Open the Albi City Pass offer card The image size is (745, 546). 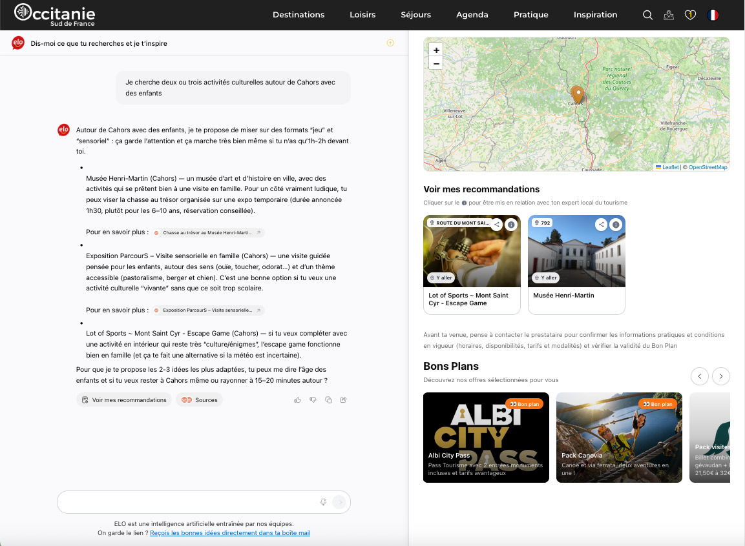(x=486, y=438)
